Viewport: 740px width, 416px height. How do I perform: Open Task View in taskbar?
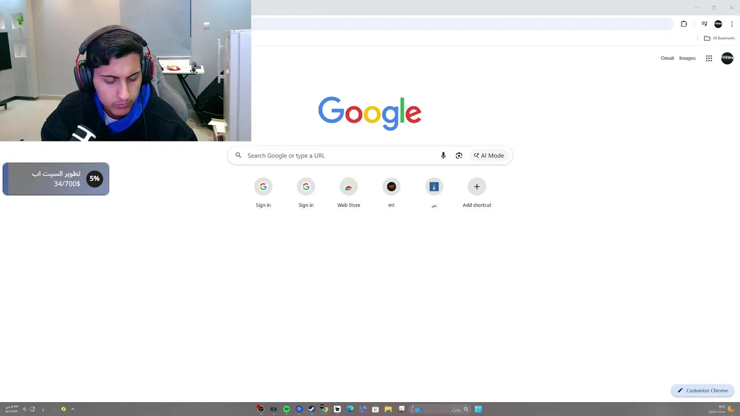402,408
